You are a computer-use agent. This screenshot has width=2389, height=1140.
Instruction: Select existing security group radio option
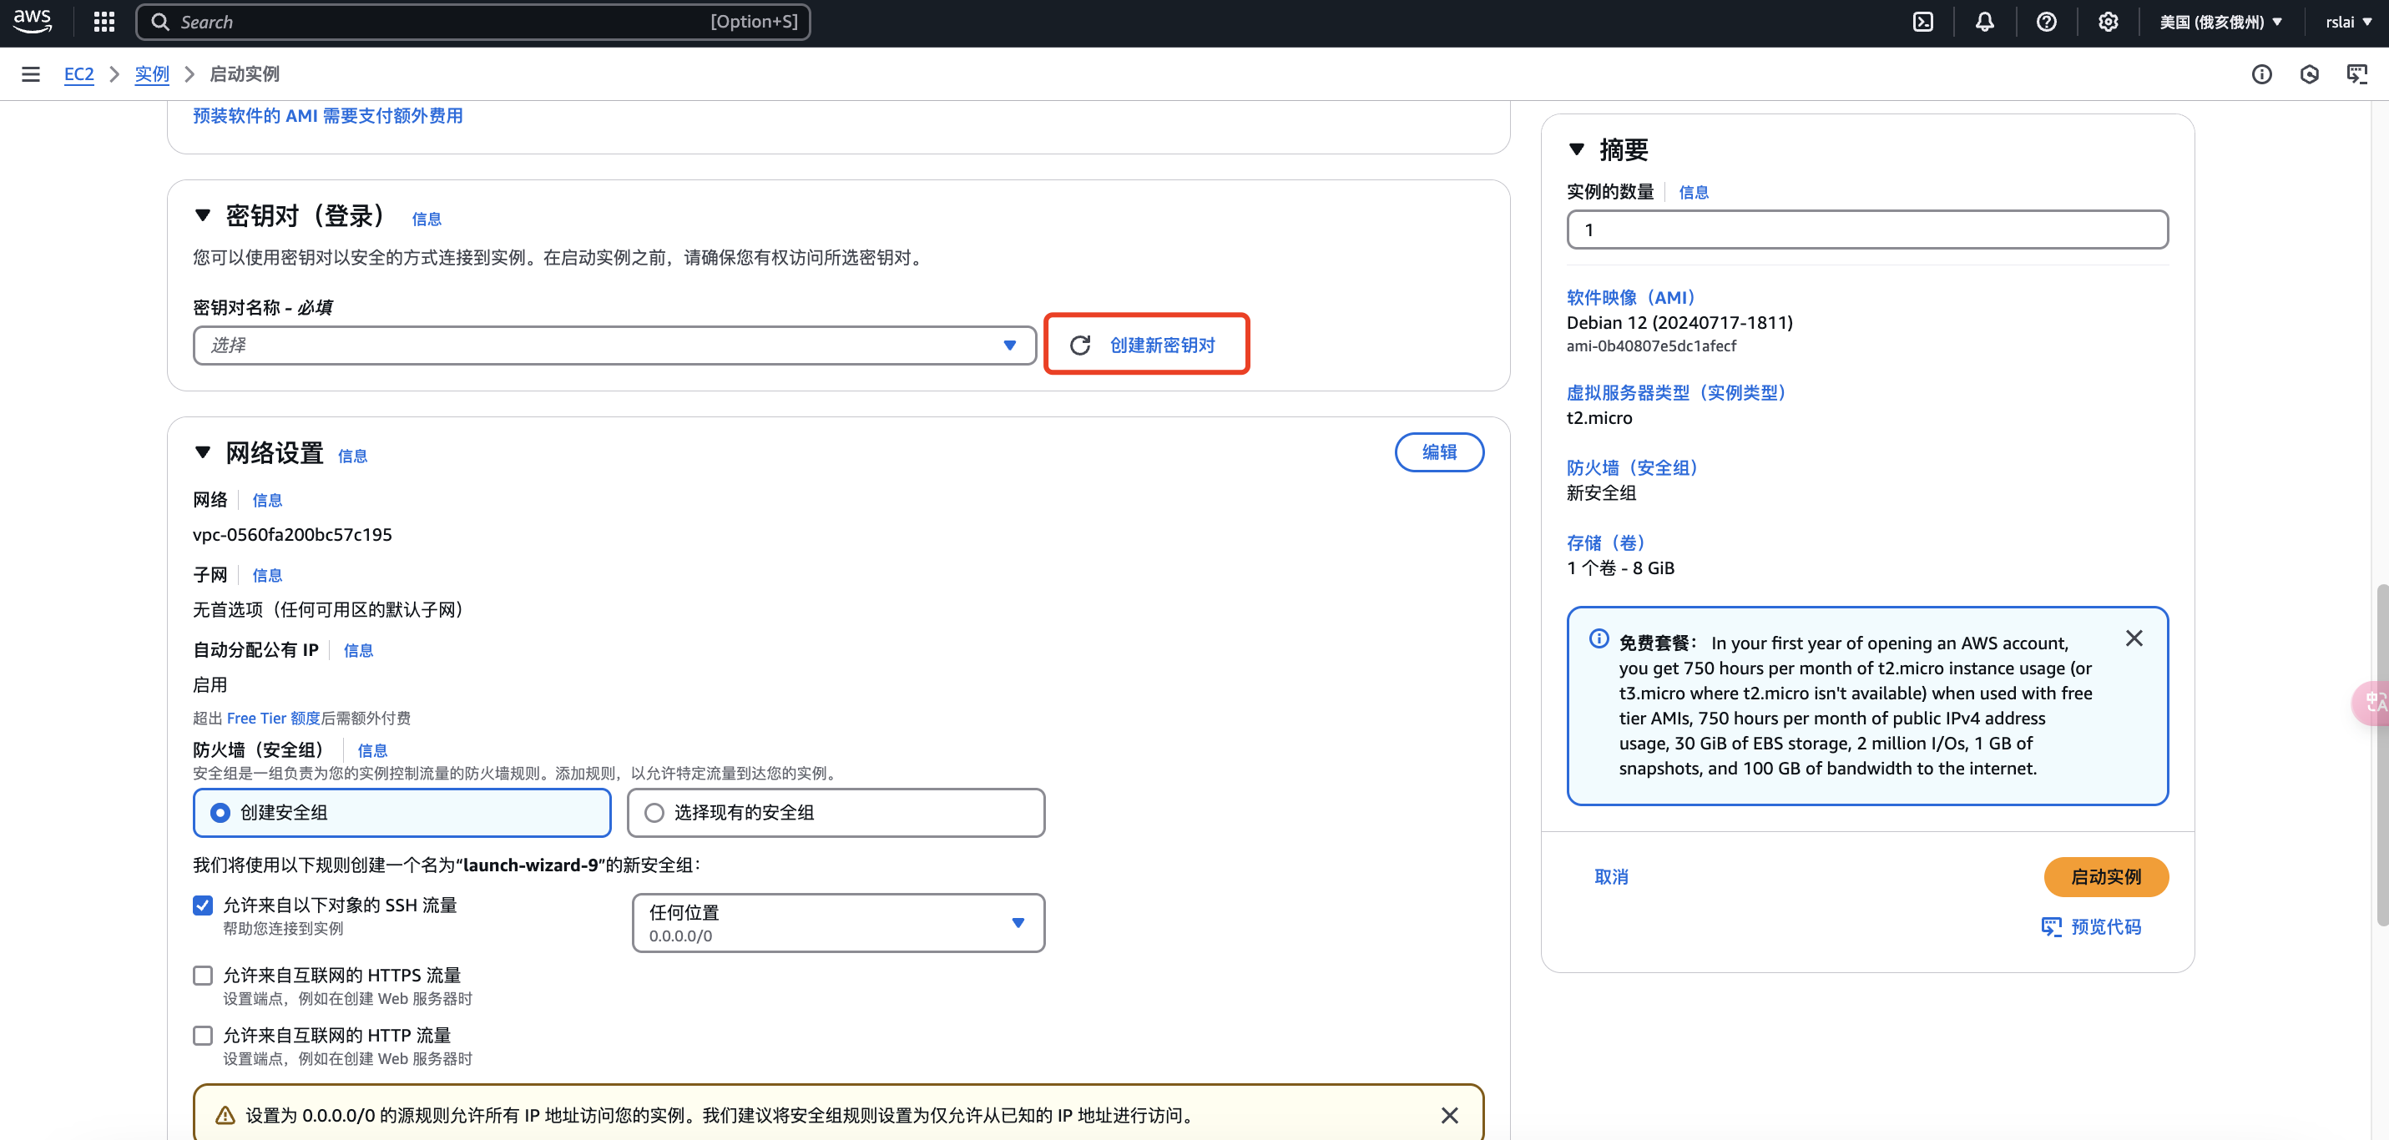tap(654, 813)
